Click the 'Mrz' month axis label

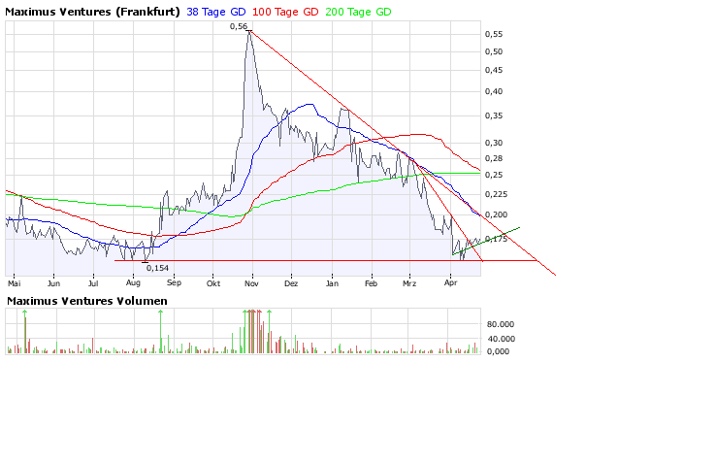[409, 283]
